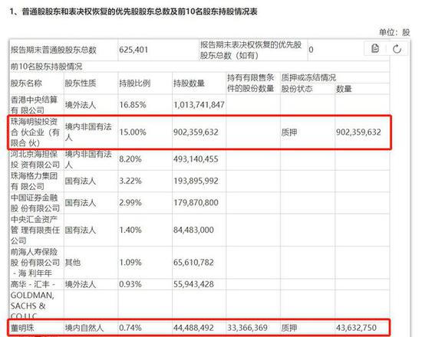Click percentage 0.93%
The image size is (422, 337).
(130, 284)
